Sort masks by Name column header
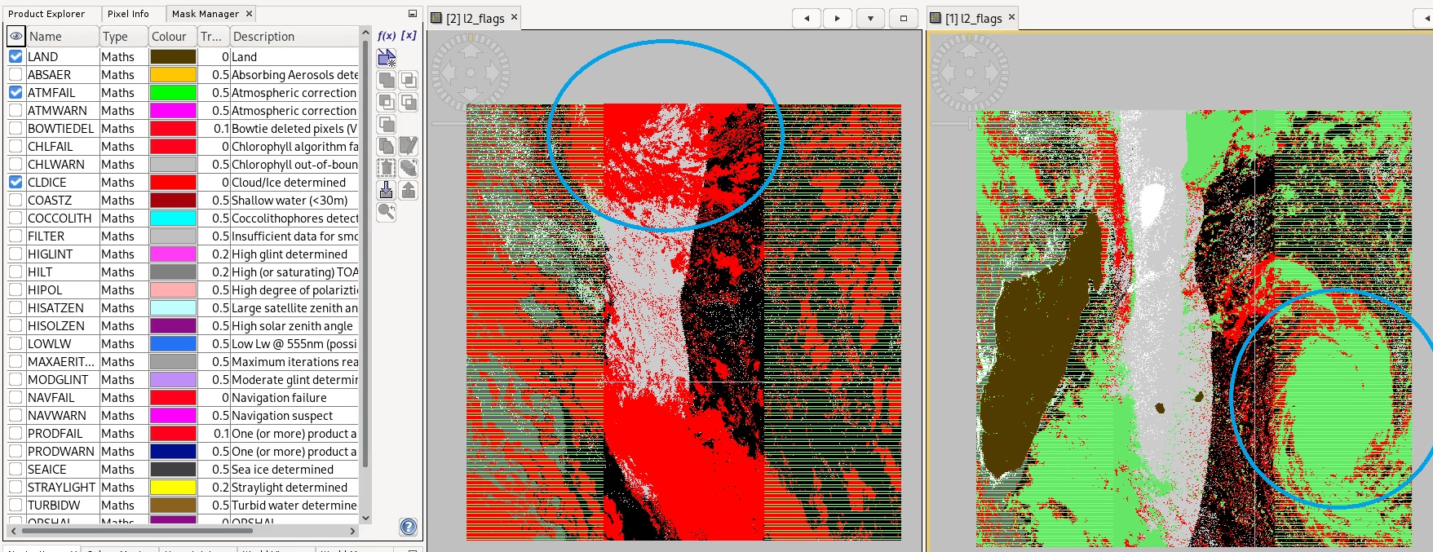This screenshot has width=1433, height=552. (62, 37)
